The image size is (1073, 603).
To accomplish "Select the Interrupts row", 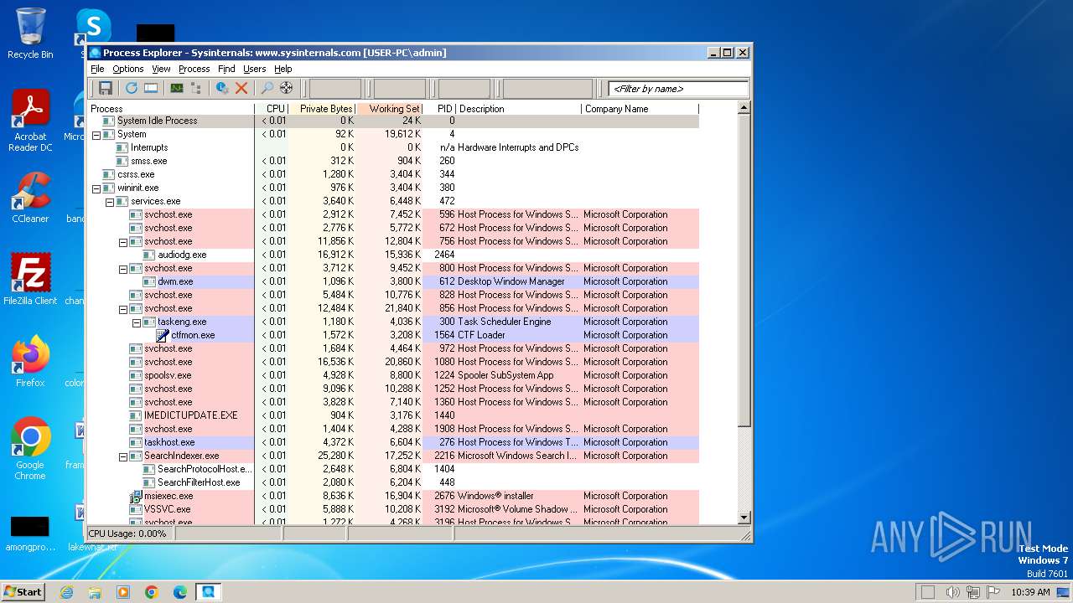I will point(394,147).
